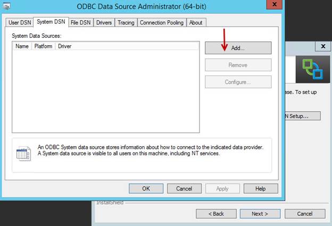The width and height of the screenshot is (332, 226).
Task: Click < Back in the installer window
Action: point(216,214)
